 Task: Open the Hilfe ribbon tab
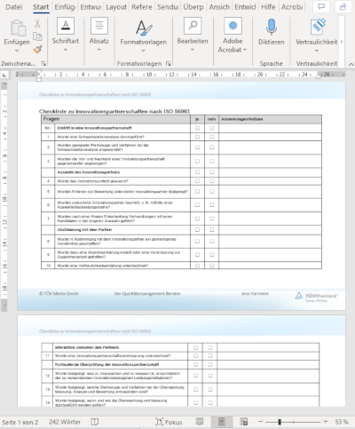click(268, 7)
